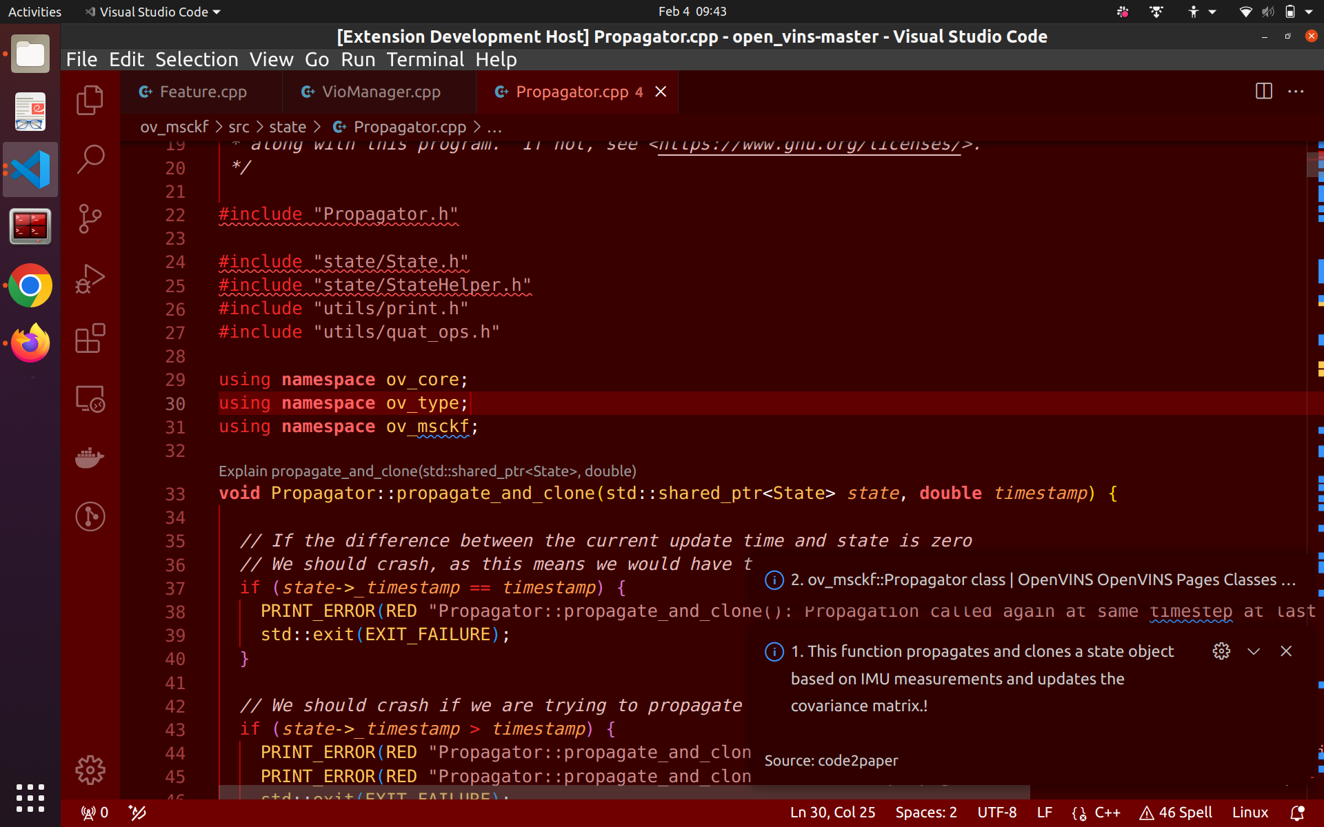Switch to the VioManager.cpp tab

coord(380,92)
